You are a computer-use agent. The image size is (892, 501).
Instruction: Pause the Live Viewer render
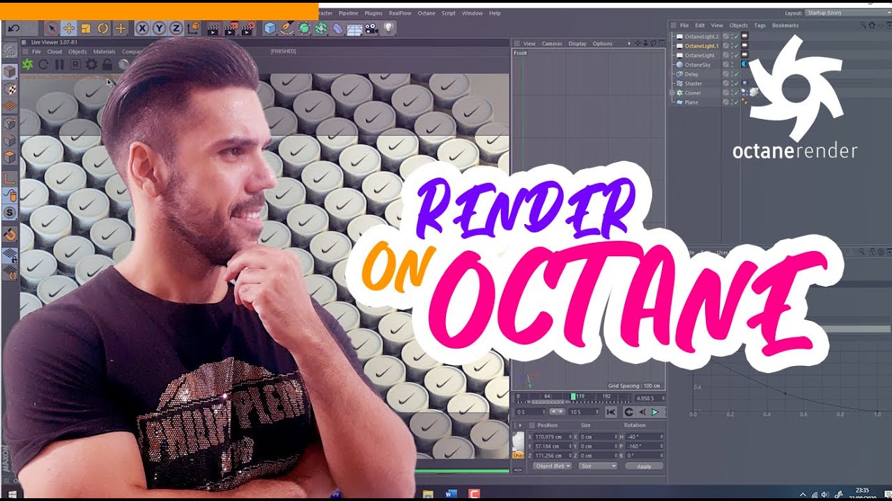(59, 65)
